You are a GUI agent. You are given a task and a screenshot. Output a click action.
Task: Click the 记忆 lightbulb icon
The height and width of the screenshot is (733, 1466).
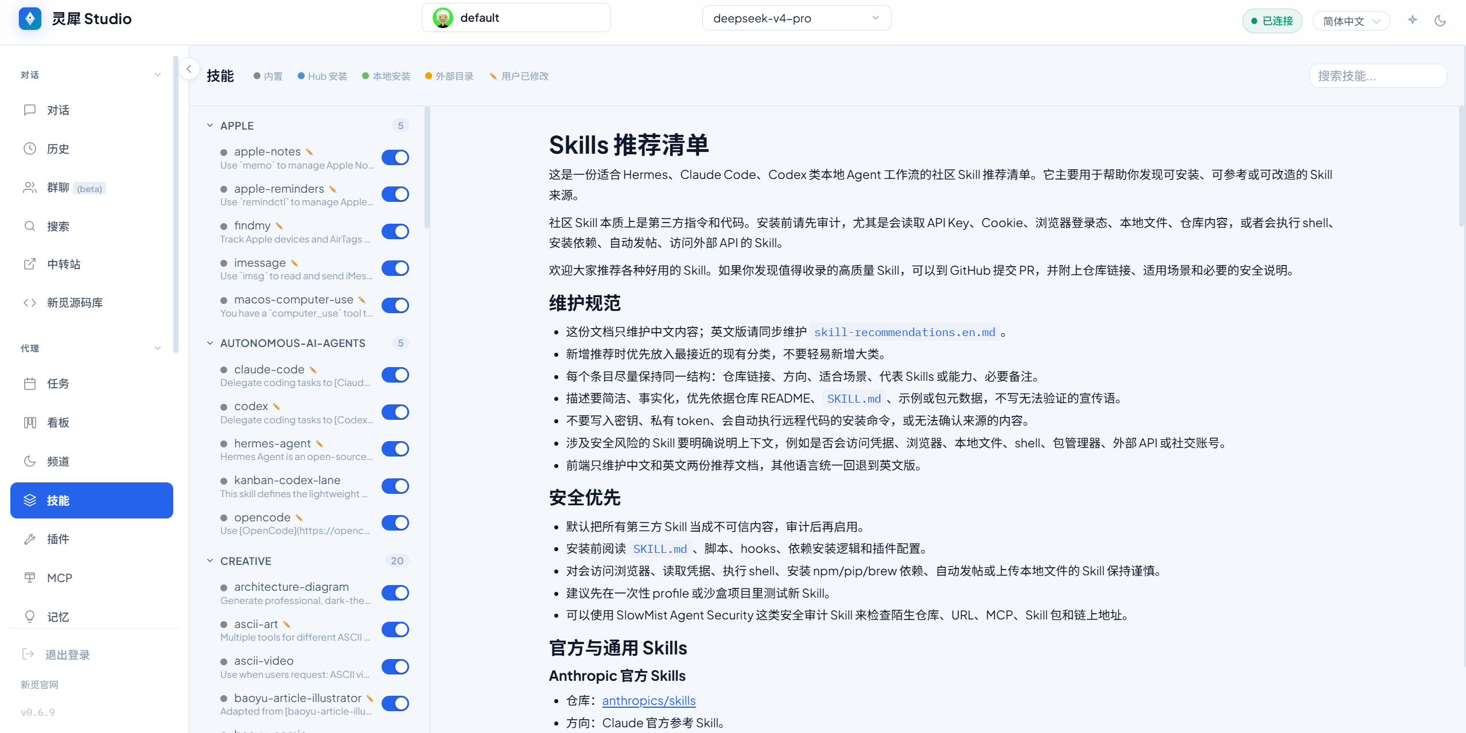click(x=30, y=617)
